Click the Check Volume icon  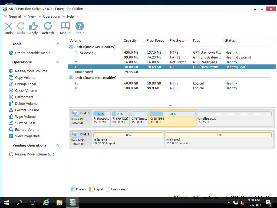(11, 90)
